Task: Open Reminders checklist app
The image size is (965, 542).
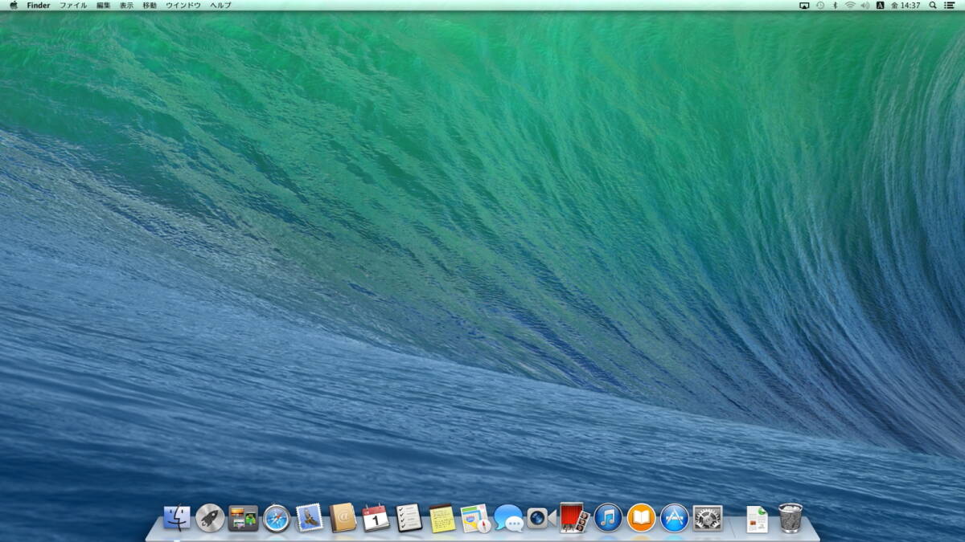Action: (x=409, y=518)
